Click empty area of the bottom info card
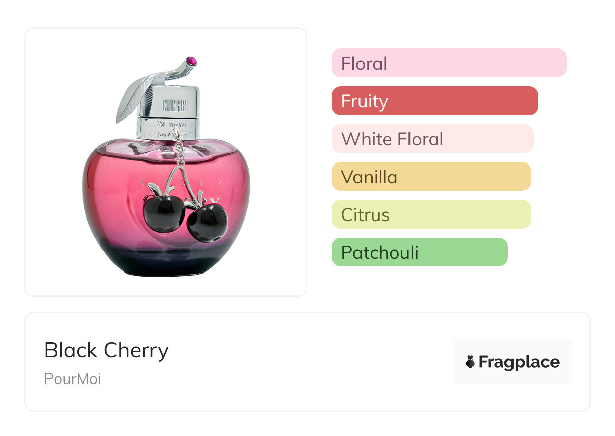 pyautogui.click(x=303, y=363)
